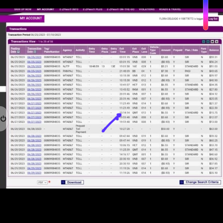Click the Agency column header
Viewport: 223px width, 223px height.
click(x=67, y=50)
